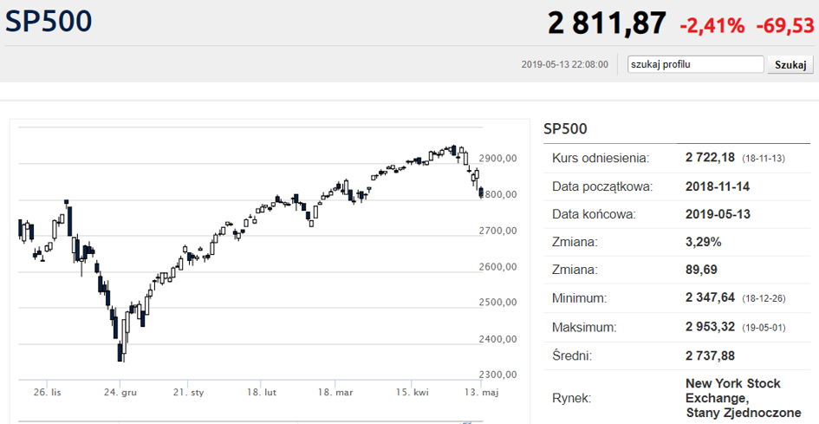Click the SP500 header of the details panel

coord(565,129)
